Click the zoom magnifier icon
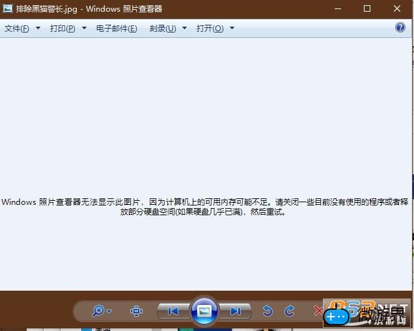 [x=98, y=311]
